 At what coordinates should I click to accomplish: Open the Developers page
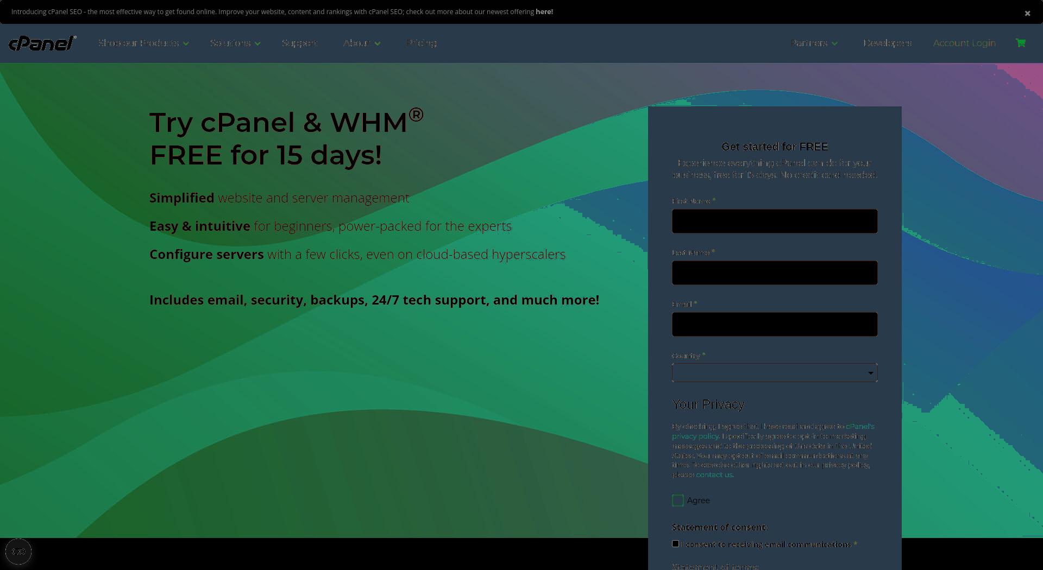888,43
